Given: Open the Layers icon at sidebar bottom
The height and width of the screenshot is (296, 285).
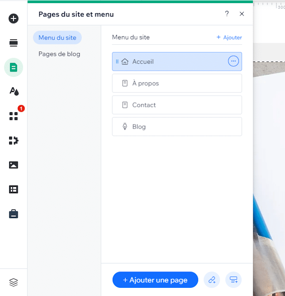Looking at the screenshot, I should click(14, 282).
